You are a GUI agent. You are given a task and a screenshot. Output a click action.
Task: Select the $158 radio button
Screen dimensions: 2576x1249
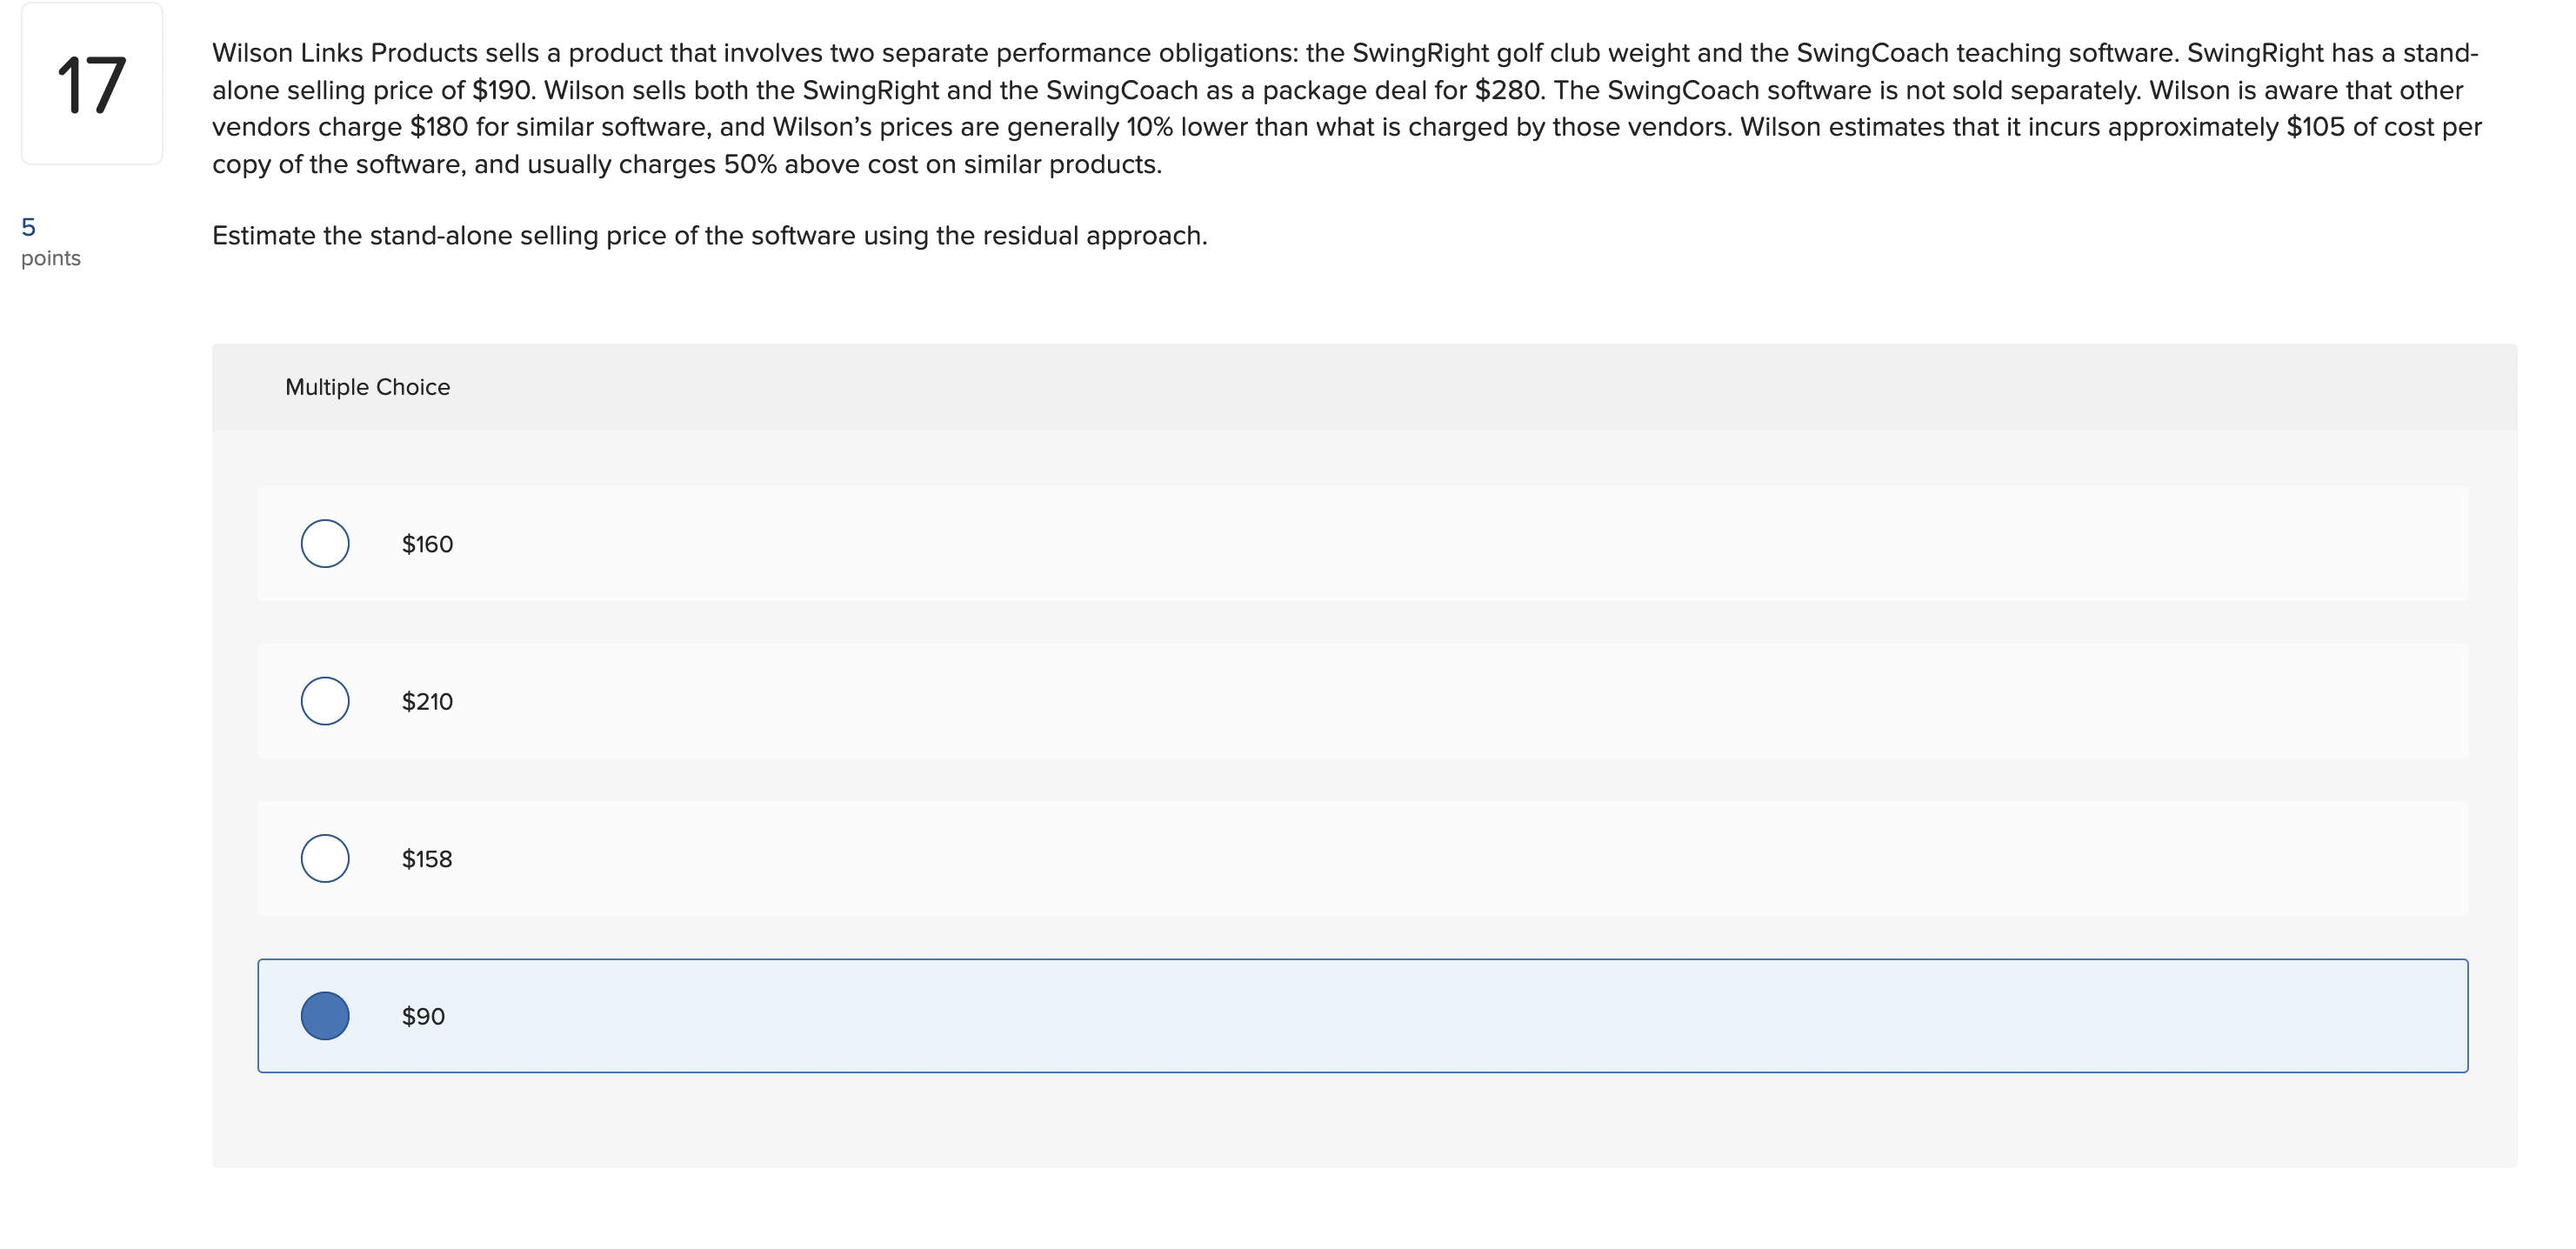click(324, 857)
